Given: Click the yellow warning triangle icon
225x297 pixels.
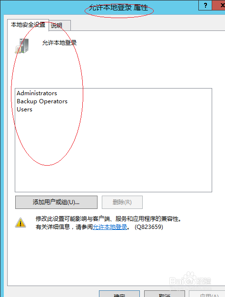Looking at the screenshot, I should tap(20, 223).
